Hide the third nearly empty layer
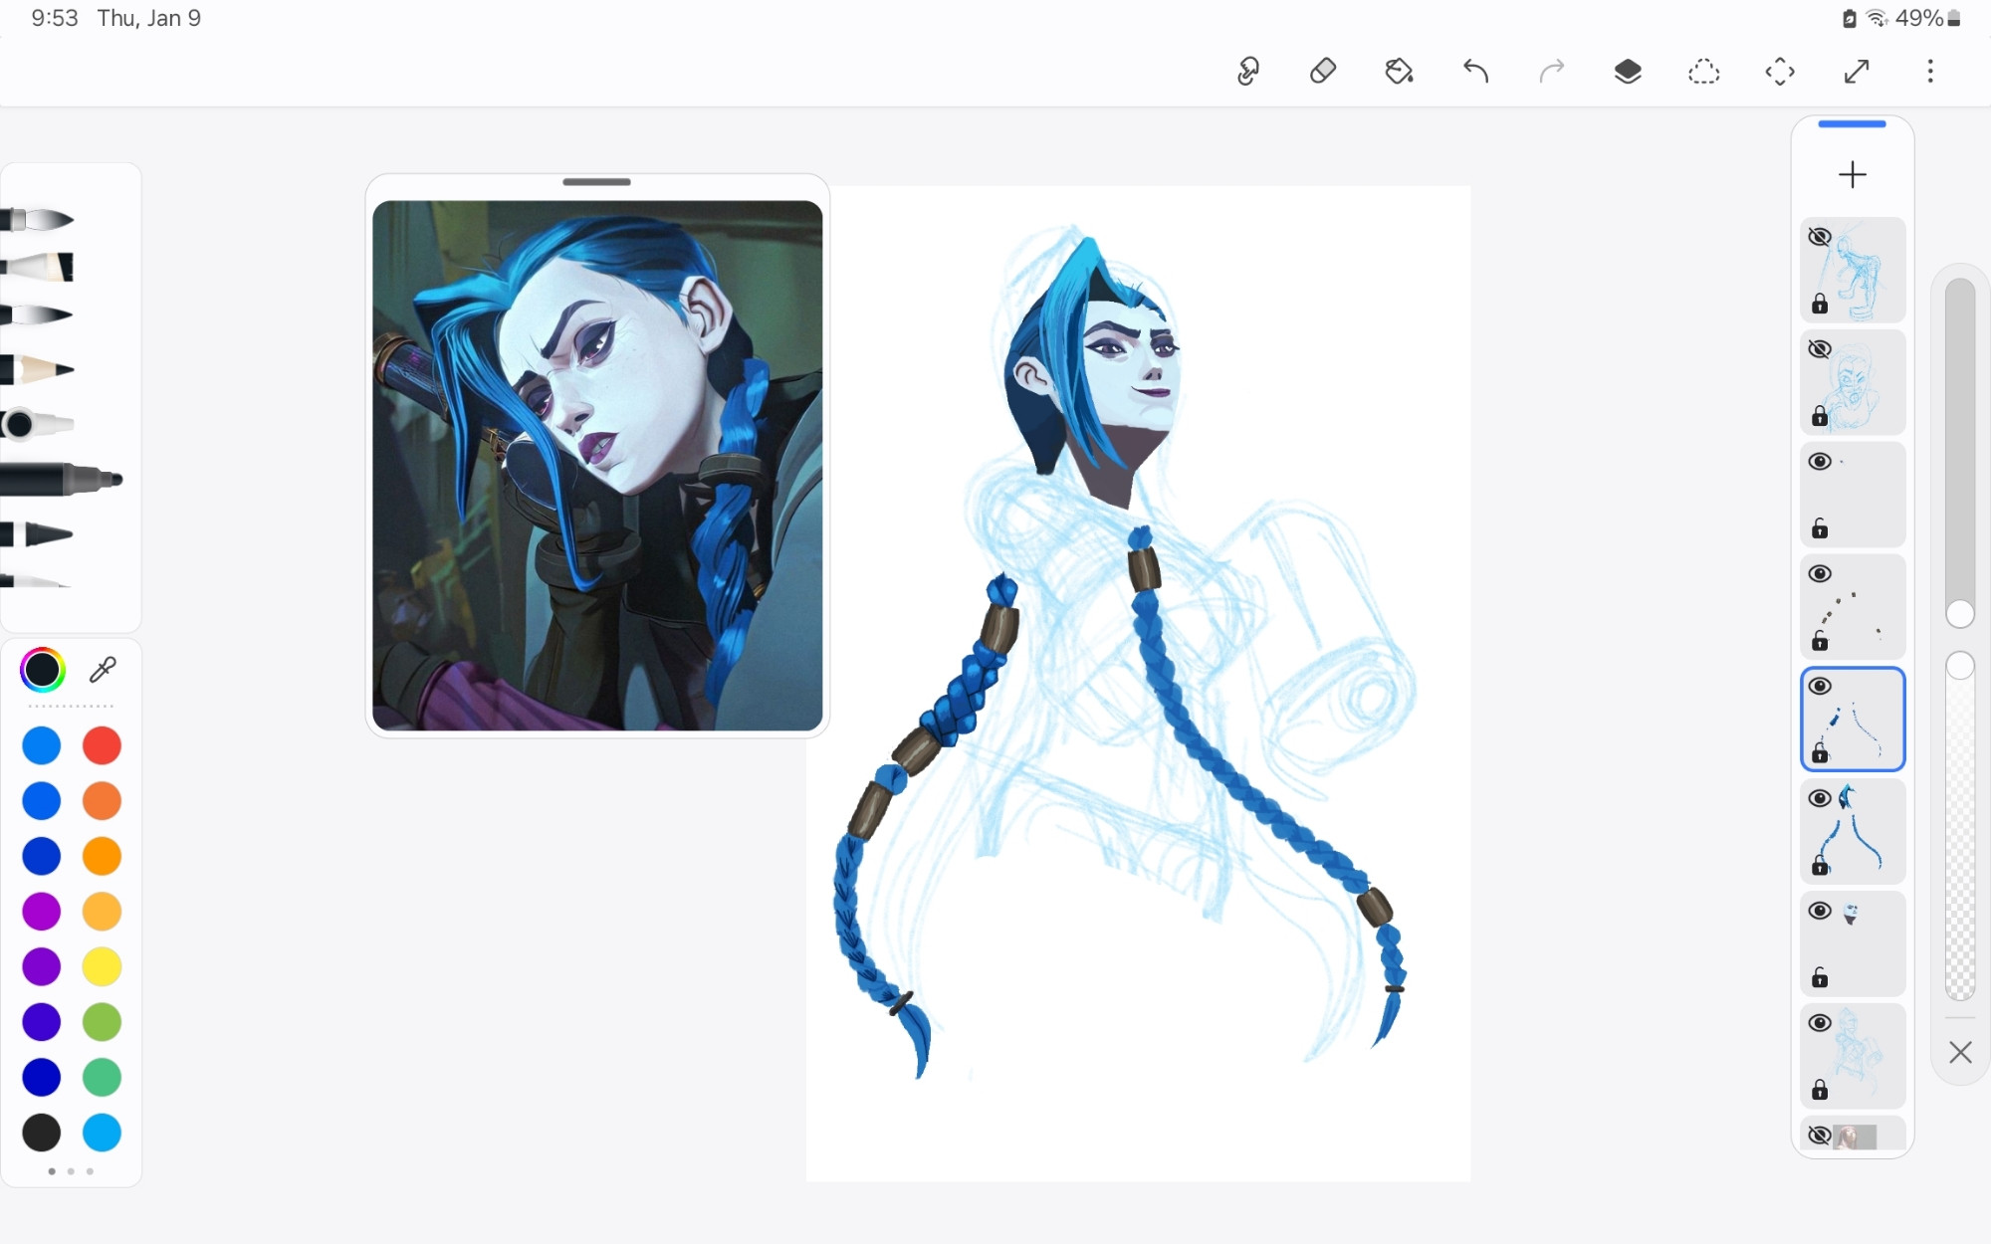This screenshot has width=1991, height=1244. pyautogui.click(x=1820, y=462)
